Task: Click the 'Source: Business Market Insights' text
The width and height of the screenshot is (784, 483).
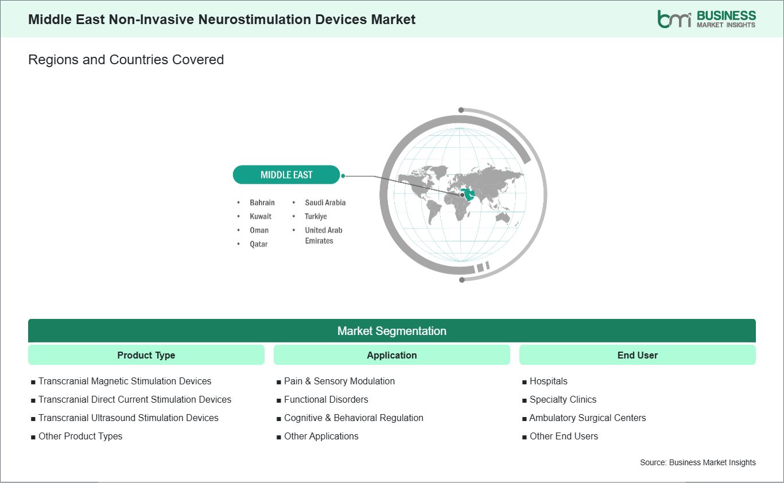Action: click(x=698, y=462)
